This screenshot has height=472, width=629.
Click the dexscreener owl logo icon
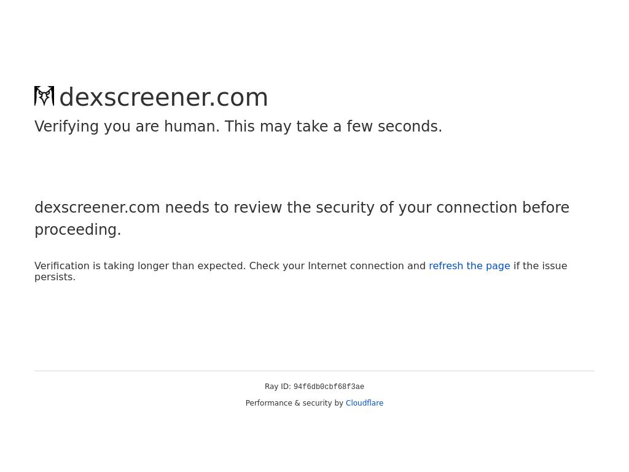tap(44, 96)
